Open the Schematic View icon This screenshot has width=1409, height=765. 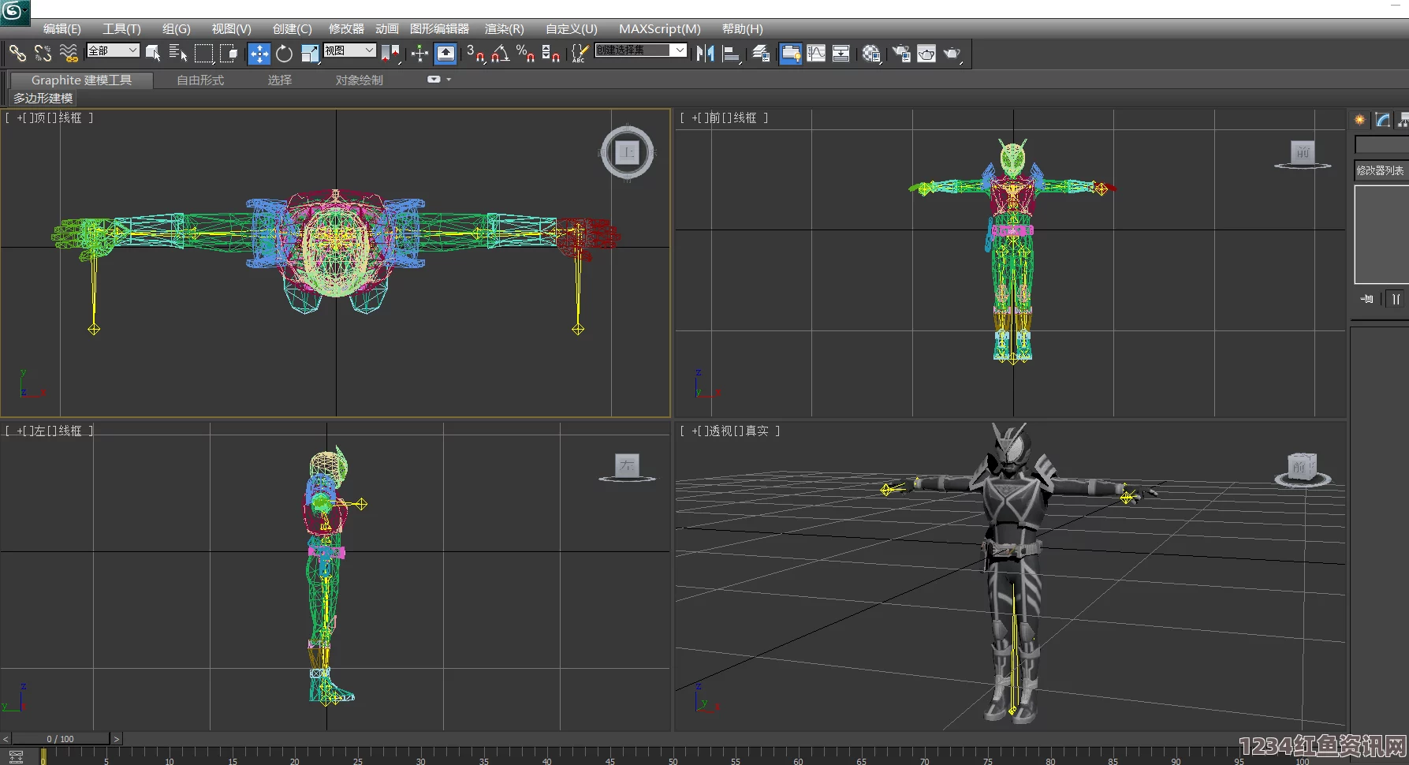point(841,53)
